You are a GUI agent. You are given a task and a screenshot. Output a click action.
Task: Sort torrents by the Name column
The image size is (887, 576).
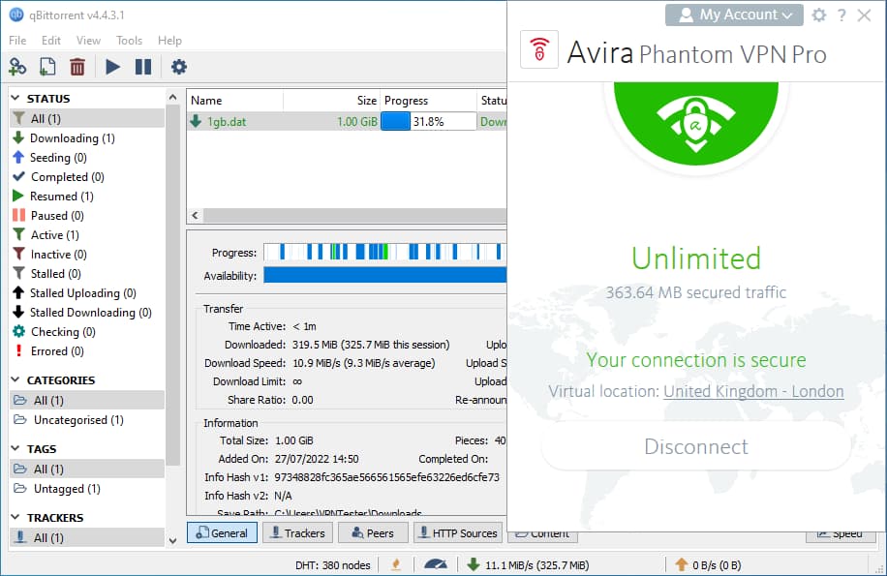234,100
